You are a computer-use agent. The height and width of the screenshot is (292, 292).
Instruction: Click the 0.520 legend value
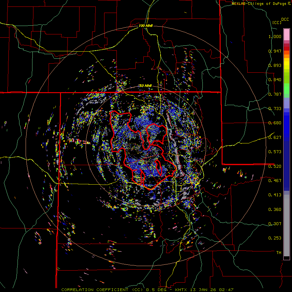click(x=275, y=166)
